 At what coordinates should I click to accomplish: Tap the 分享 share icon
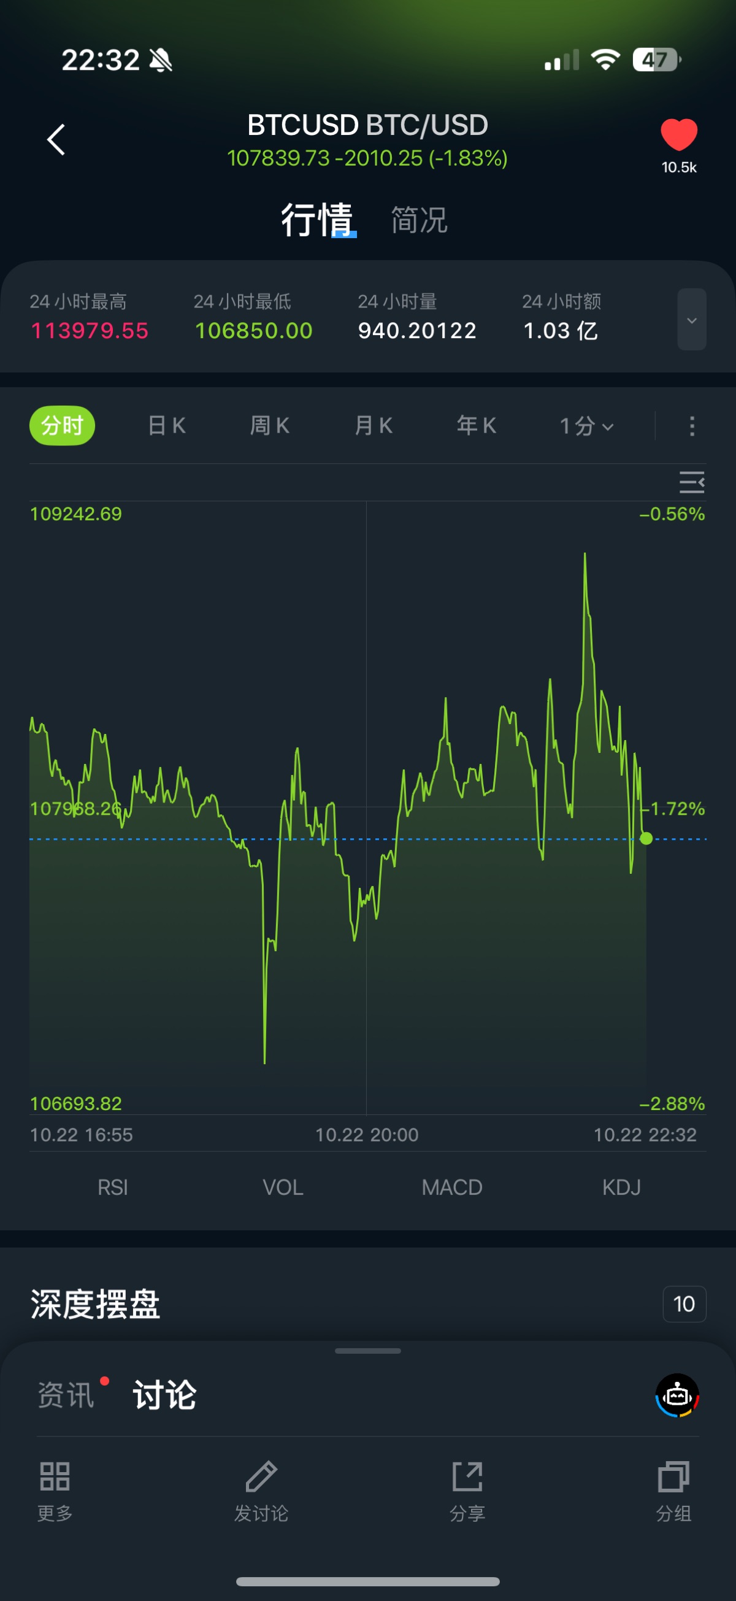(467, 1476)
